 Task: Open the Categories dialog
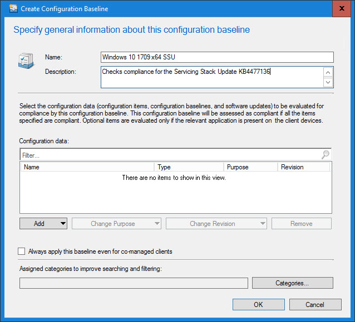click(292, 283)
